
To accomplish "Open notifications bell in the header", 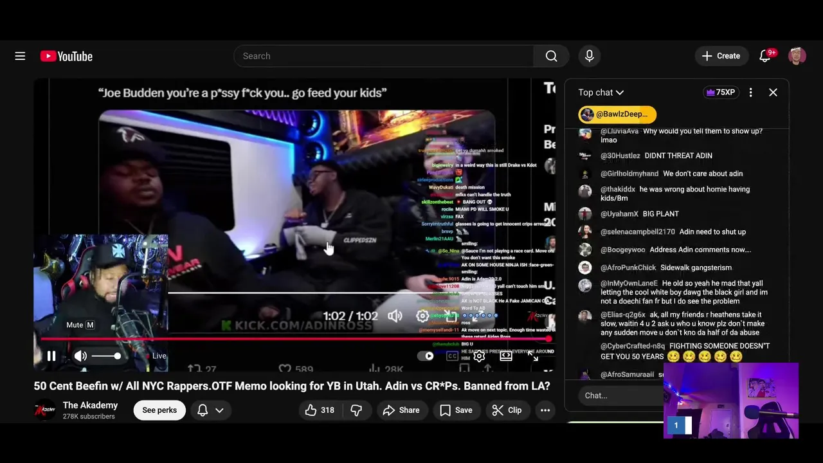I will click(x=764, y=56).
